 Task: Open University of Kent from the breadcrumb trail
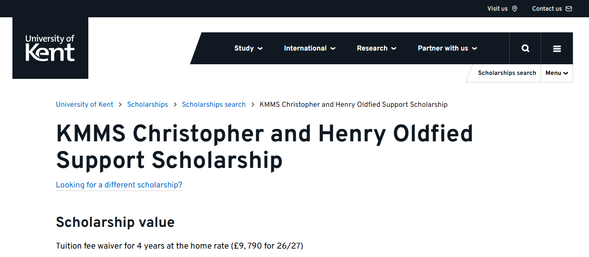click(x=84, y=104)
